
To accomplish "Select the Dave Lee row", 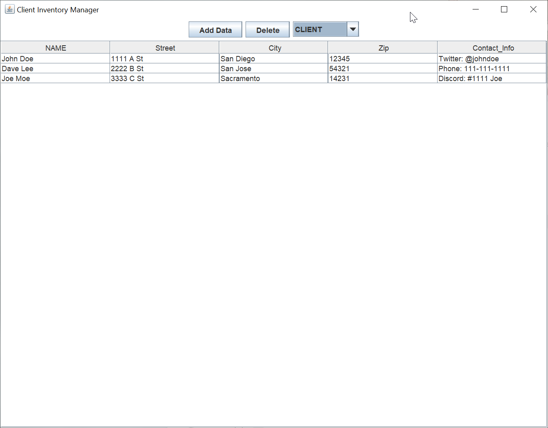I will 55,68.
